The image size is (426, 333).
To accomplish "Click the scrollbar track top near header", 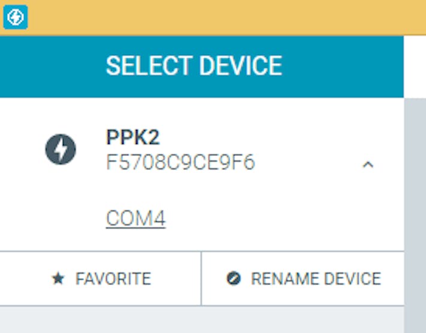I will click(415, 108).
